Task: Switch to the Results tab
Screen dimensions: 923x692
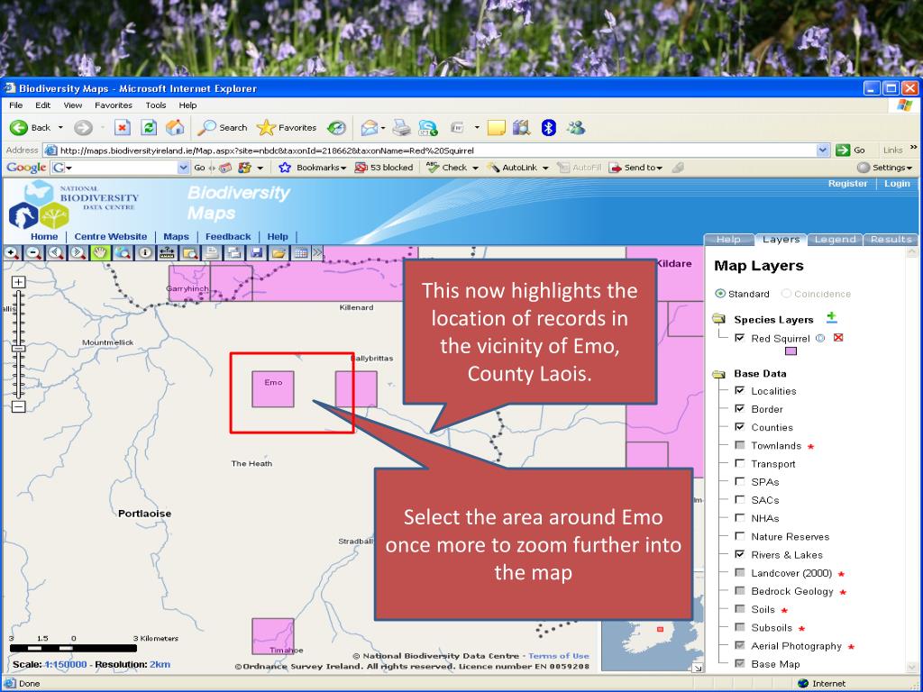Action: click(x=891, y=240)
